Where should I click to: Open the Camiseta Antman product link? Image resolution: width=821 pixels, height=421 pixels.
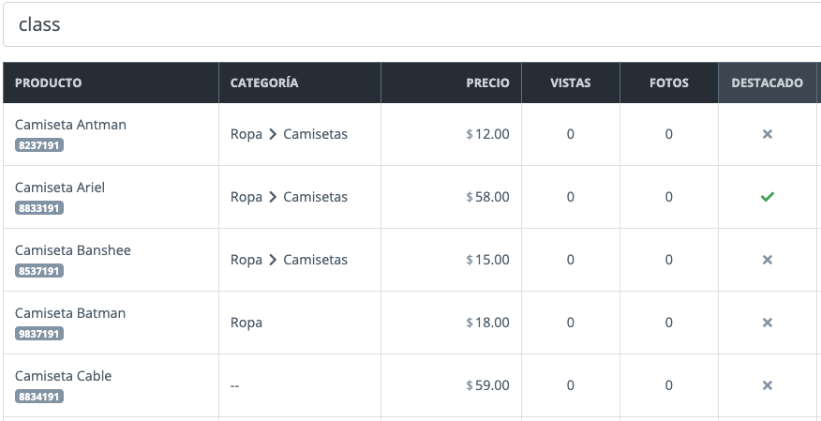click(70, 125)
